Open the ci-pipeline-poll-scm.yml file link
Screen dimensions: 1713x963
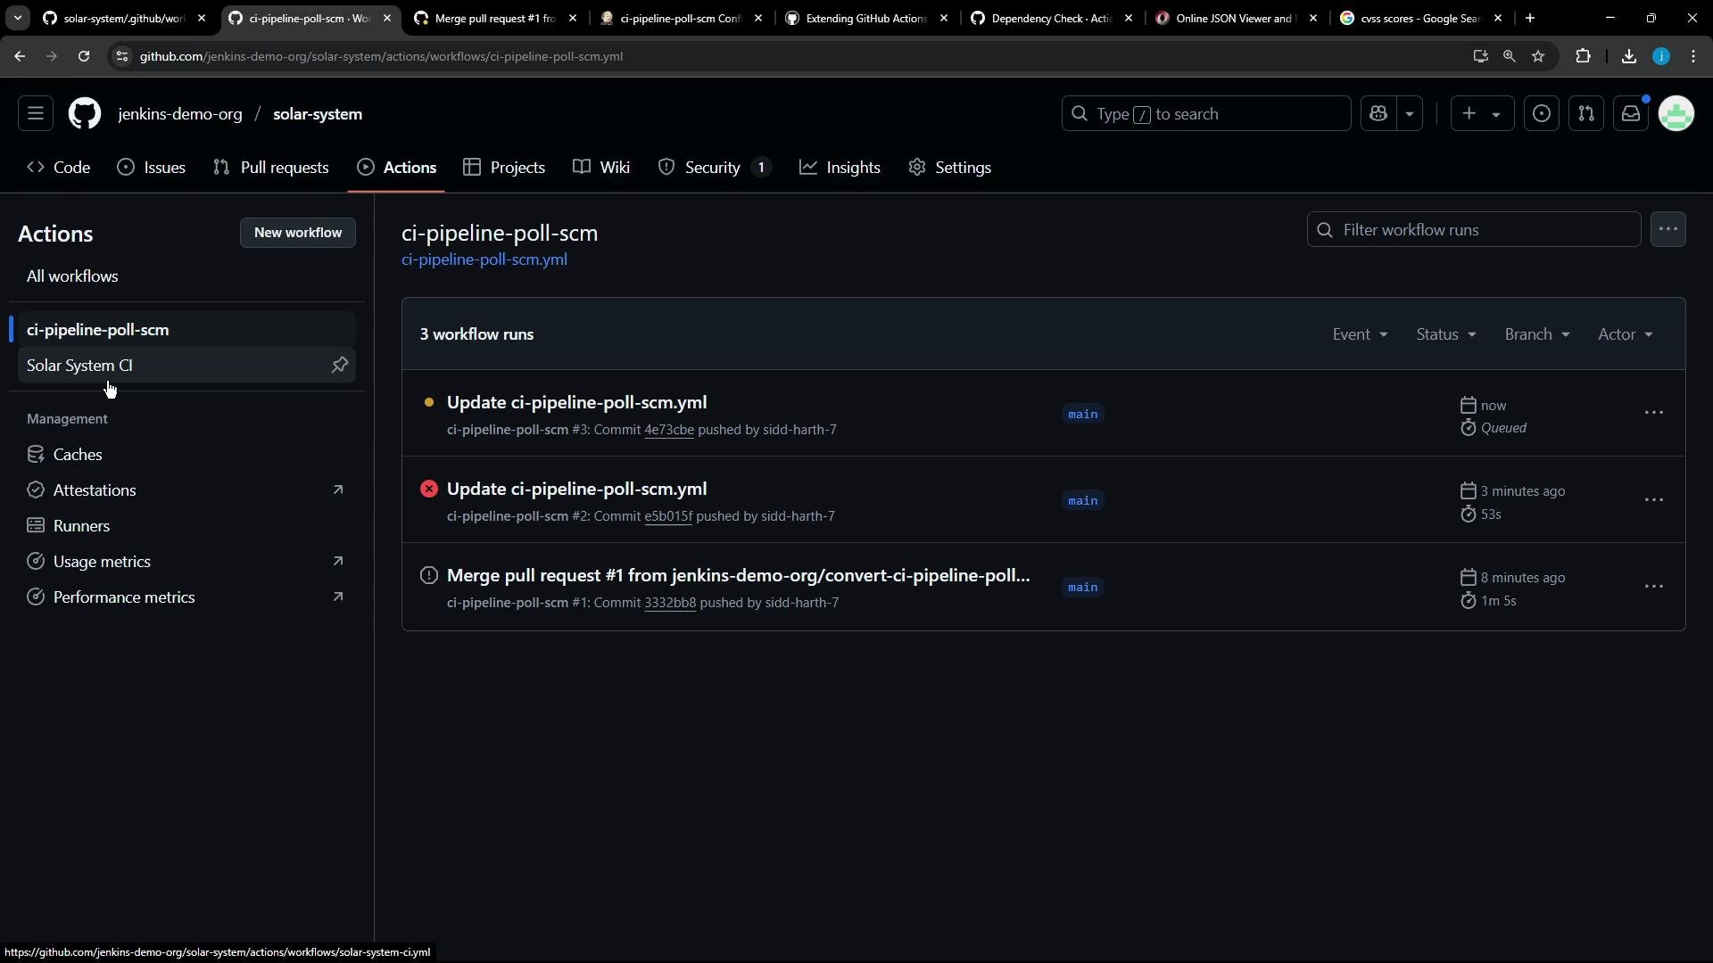(x=484, y=259)
